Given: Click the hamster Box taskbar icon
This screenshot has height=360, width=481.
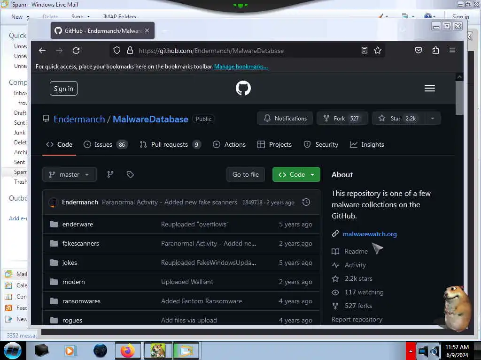Looking at the screenshot, I should (x=158, y=351).
